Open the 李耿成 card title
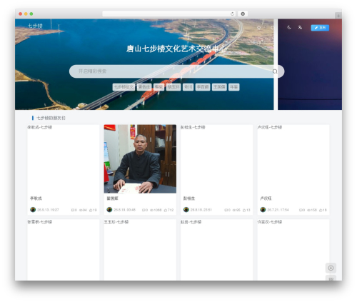Image resolution: width=357 pixels, height=302 pixels. coord(36,198)
